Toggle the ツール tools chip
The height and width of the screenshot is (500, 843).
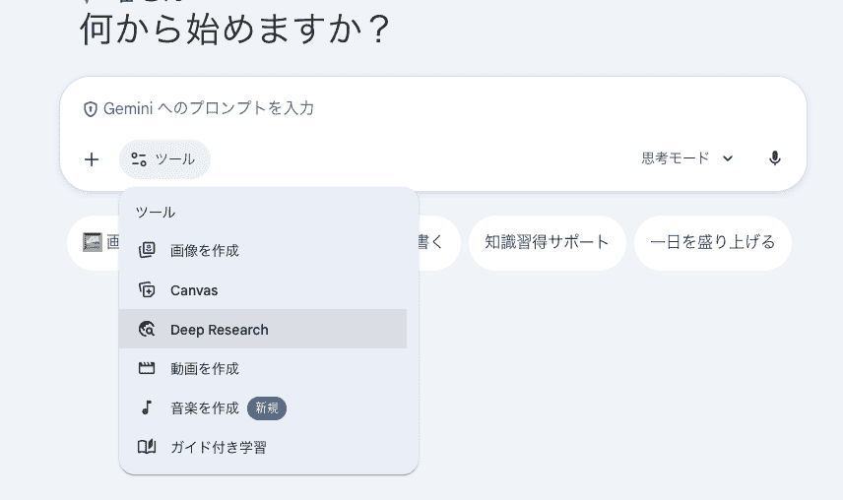click(x=164, y=159)
